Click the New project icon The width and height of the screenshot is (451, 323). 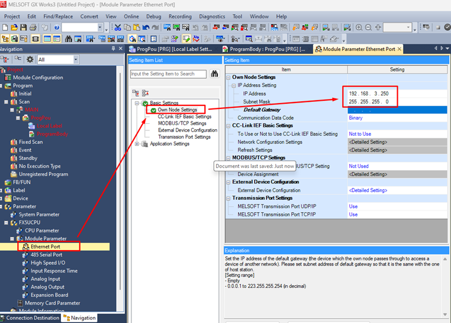tap(5, 27)
